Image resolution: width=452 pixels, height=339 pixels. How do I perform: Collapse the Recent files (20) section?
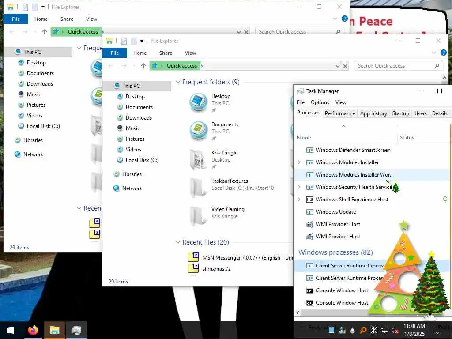tap(178, 242)
